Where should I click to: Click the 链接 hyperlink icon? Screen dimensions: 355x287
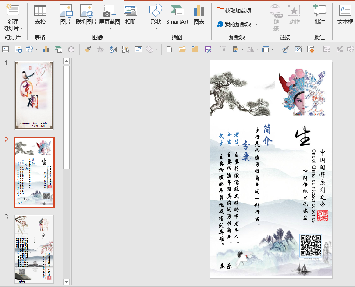tap(276, 11)
